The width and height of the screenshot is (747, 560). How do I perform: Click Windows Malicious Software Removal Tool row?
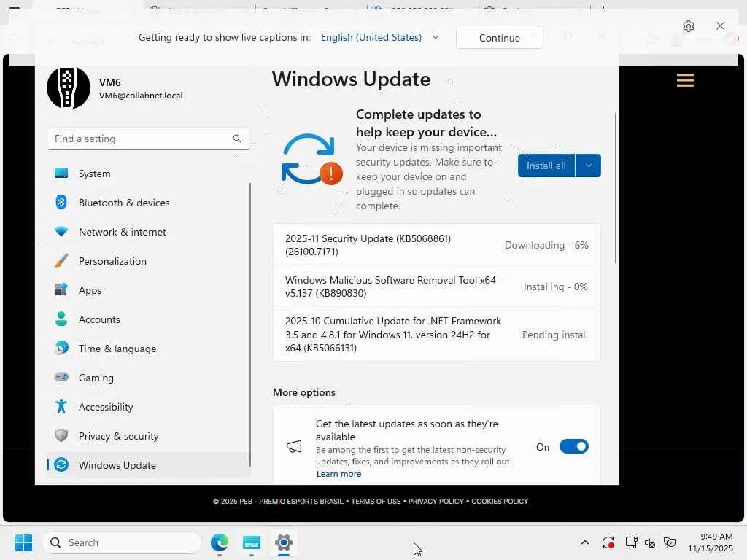click(x=436, y=287)
